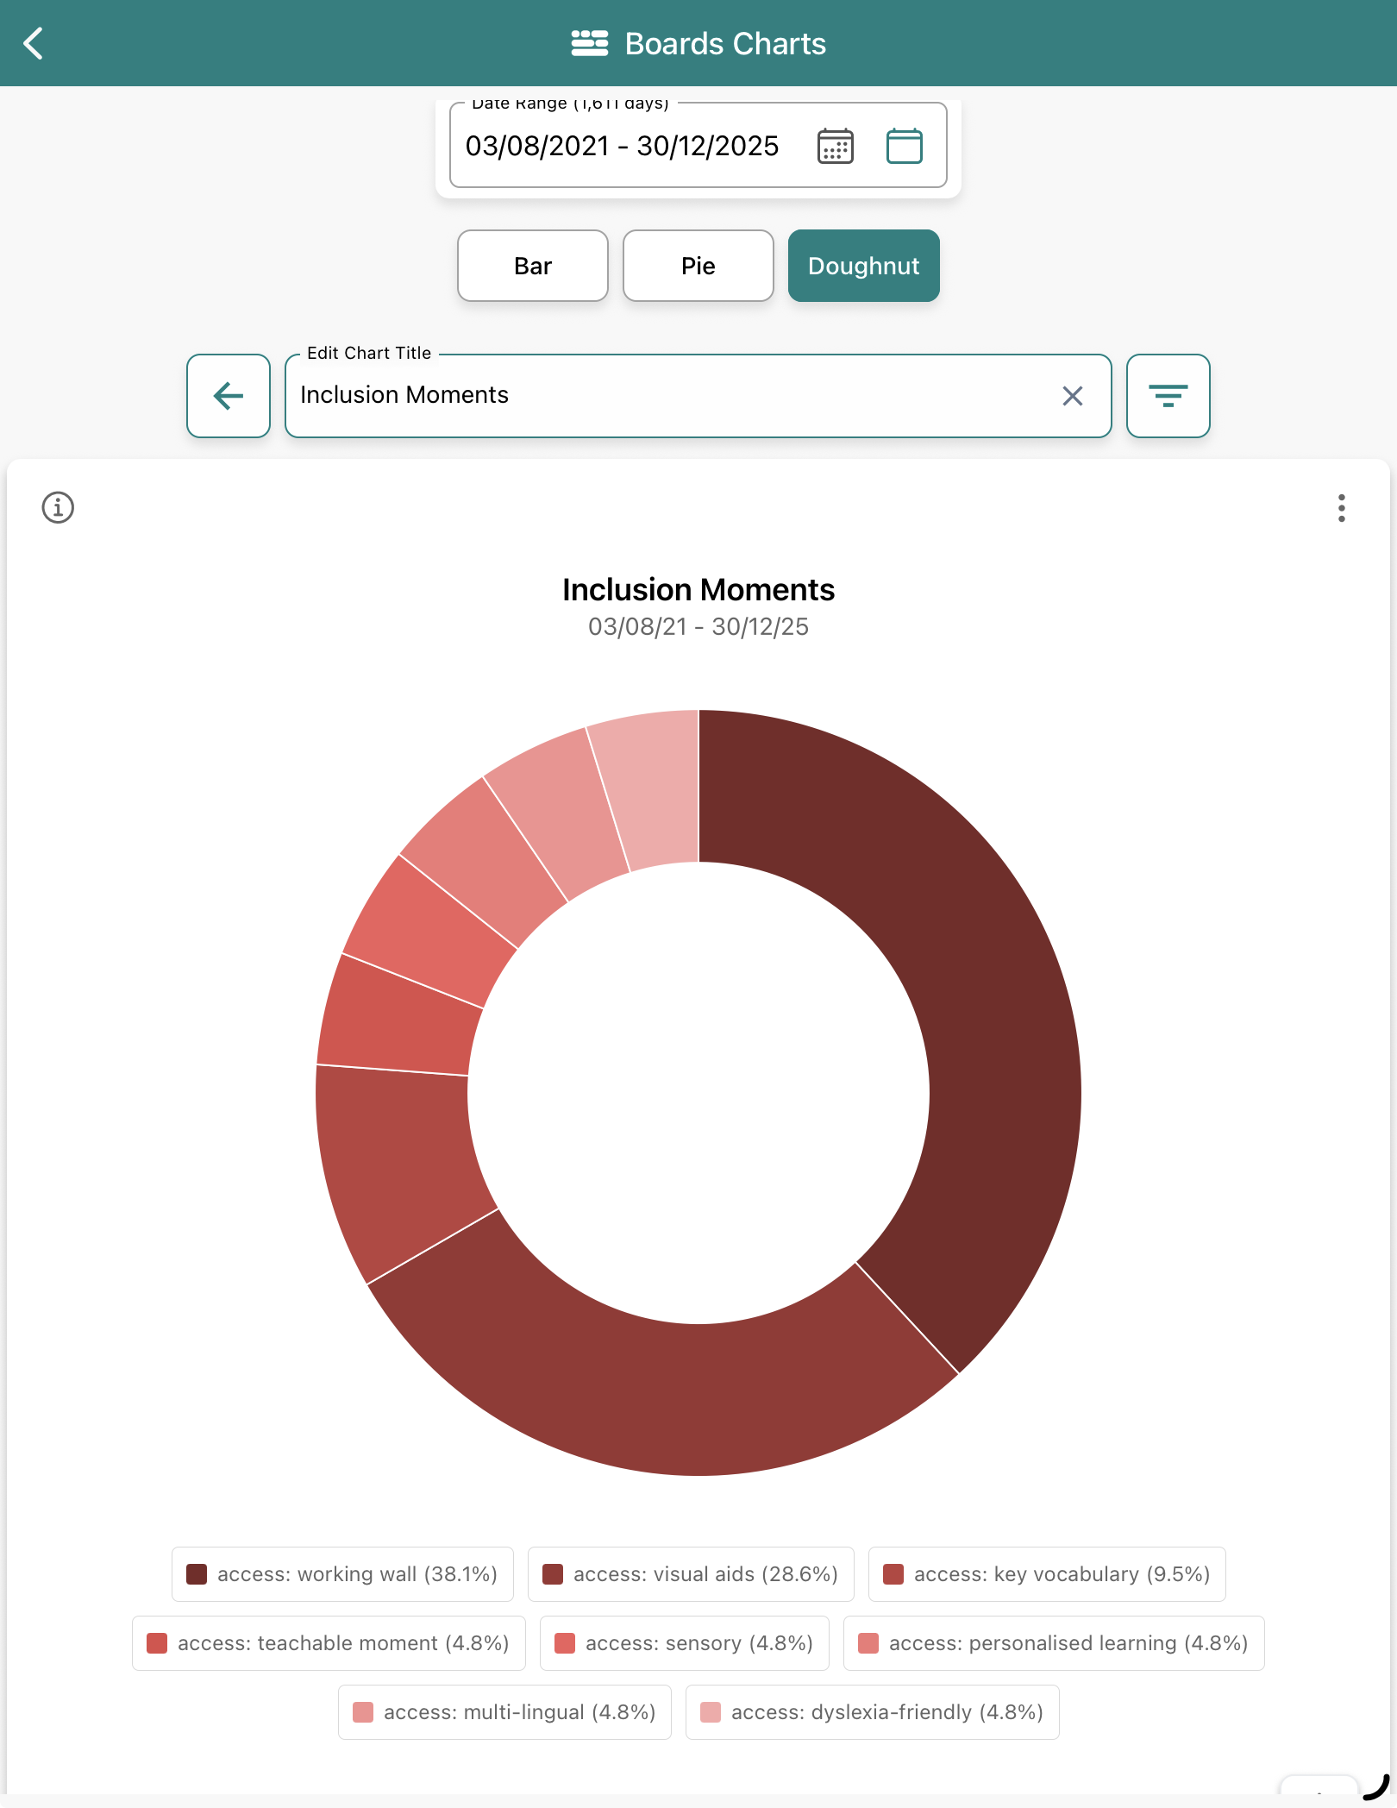
Task: Open the chart options three-dot menu
Action: [1342, 510]
